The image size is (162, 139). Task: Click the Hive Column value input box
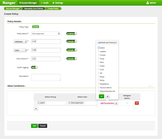46,59
